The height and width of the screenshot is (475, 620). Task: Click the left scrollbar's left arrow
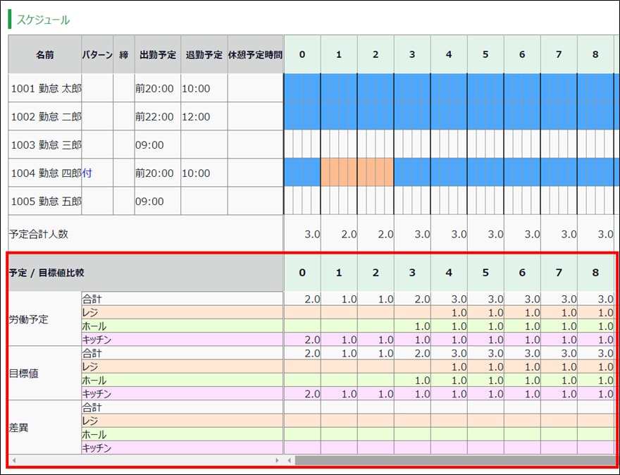[x=13, y=460]
